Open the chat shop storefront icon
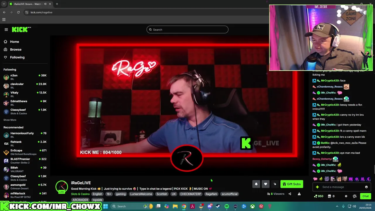The height and width of the screenshot is (211, 375). [x=330, y=196]
